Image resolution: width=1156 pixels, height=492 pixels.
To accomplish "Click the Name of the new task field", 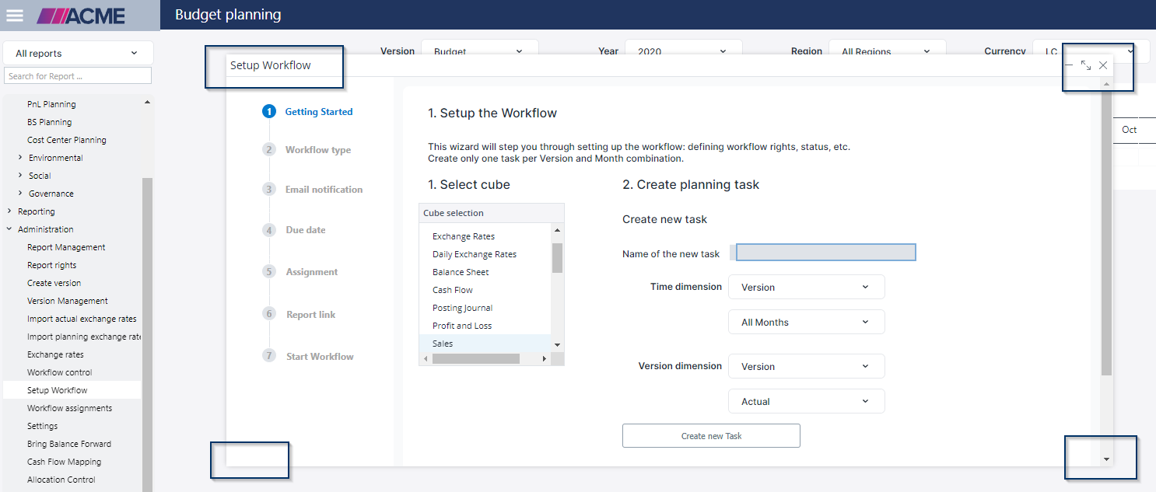I will point(825,252).
